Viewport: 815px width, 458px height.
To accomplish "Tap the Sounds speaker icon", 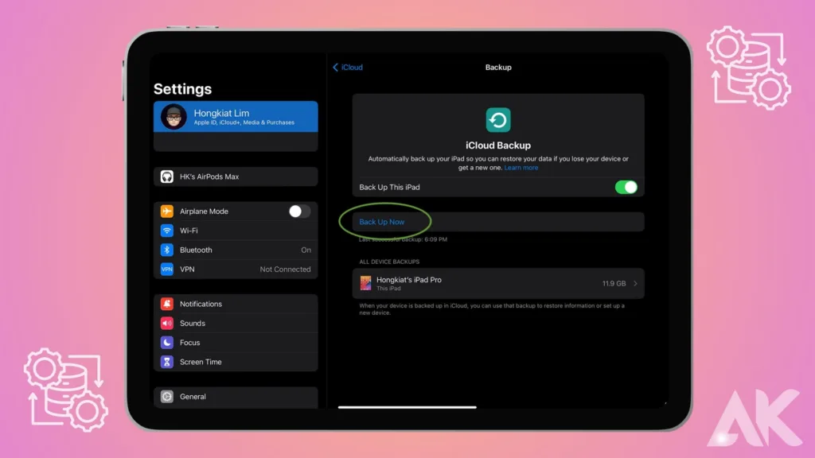I will [x=167, y=324].
